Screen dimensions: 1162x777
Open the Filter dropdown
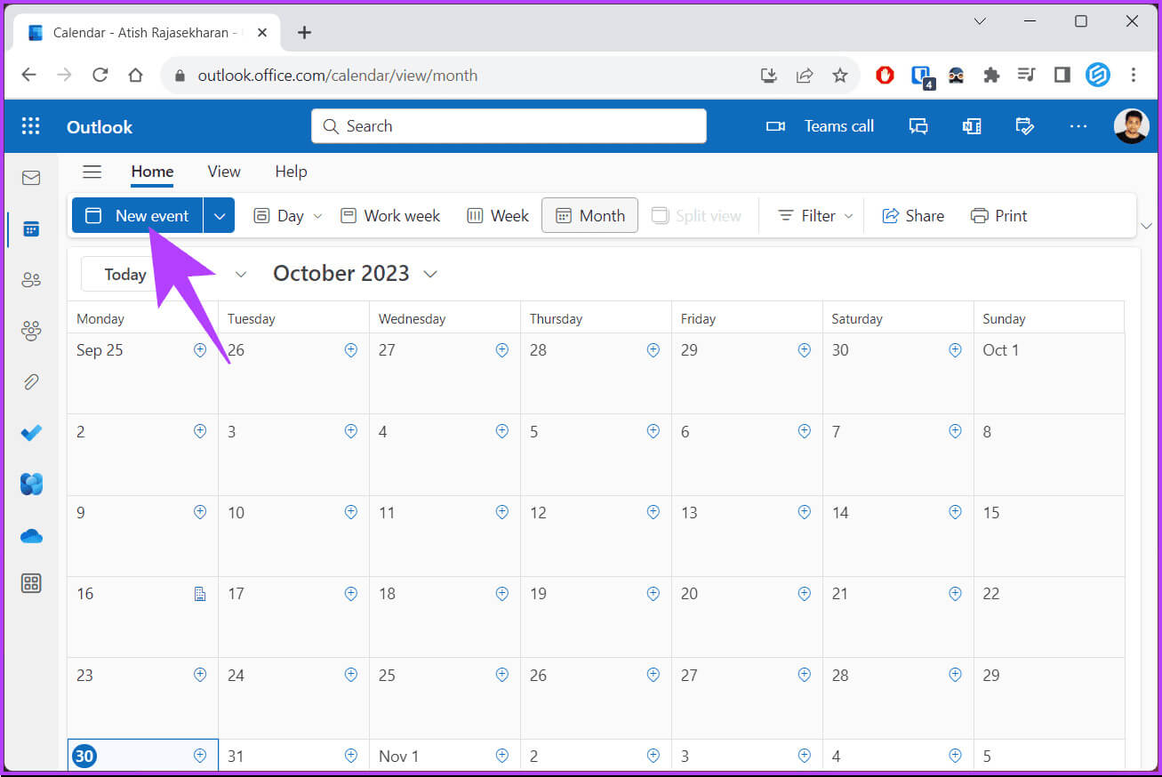click(x=814, y=215)
